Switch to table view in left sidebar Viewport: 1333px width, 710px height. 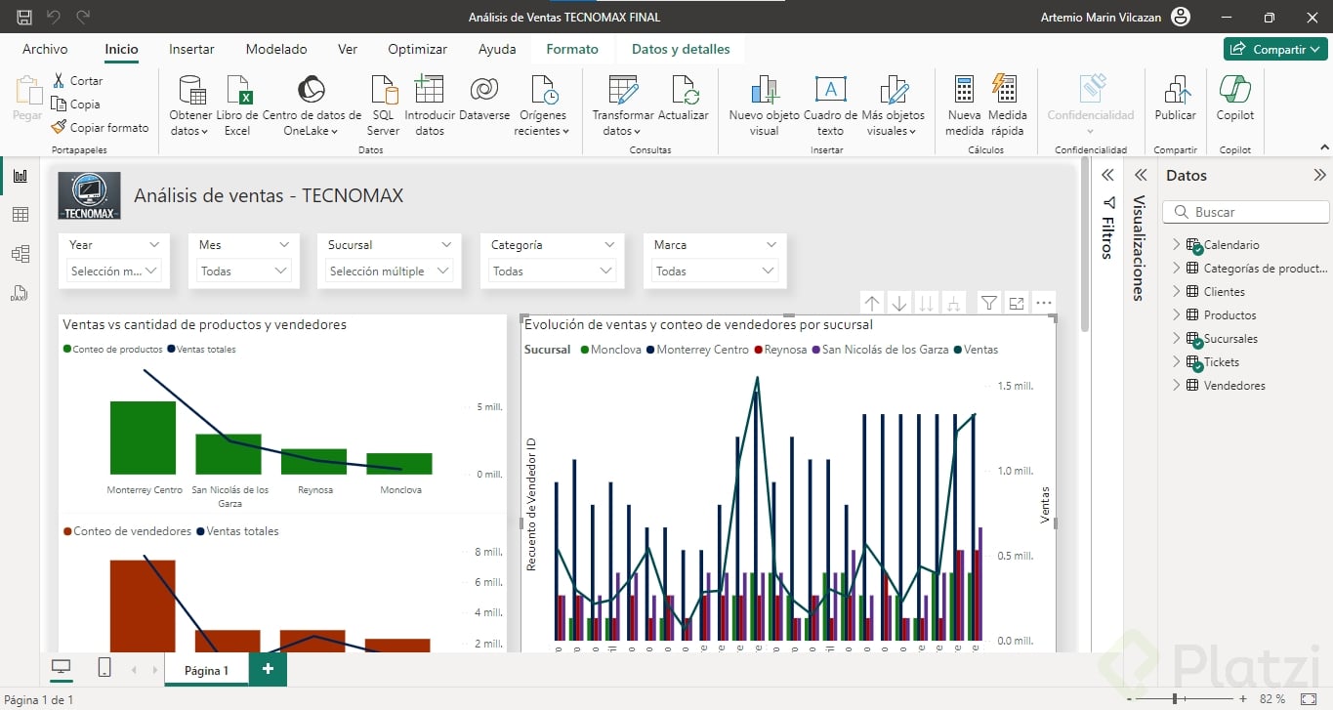point(21,215)
